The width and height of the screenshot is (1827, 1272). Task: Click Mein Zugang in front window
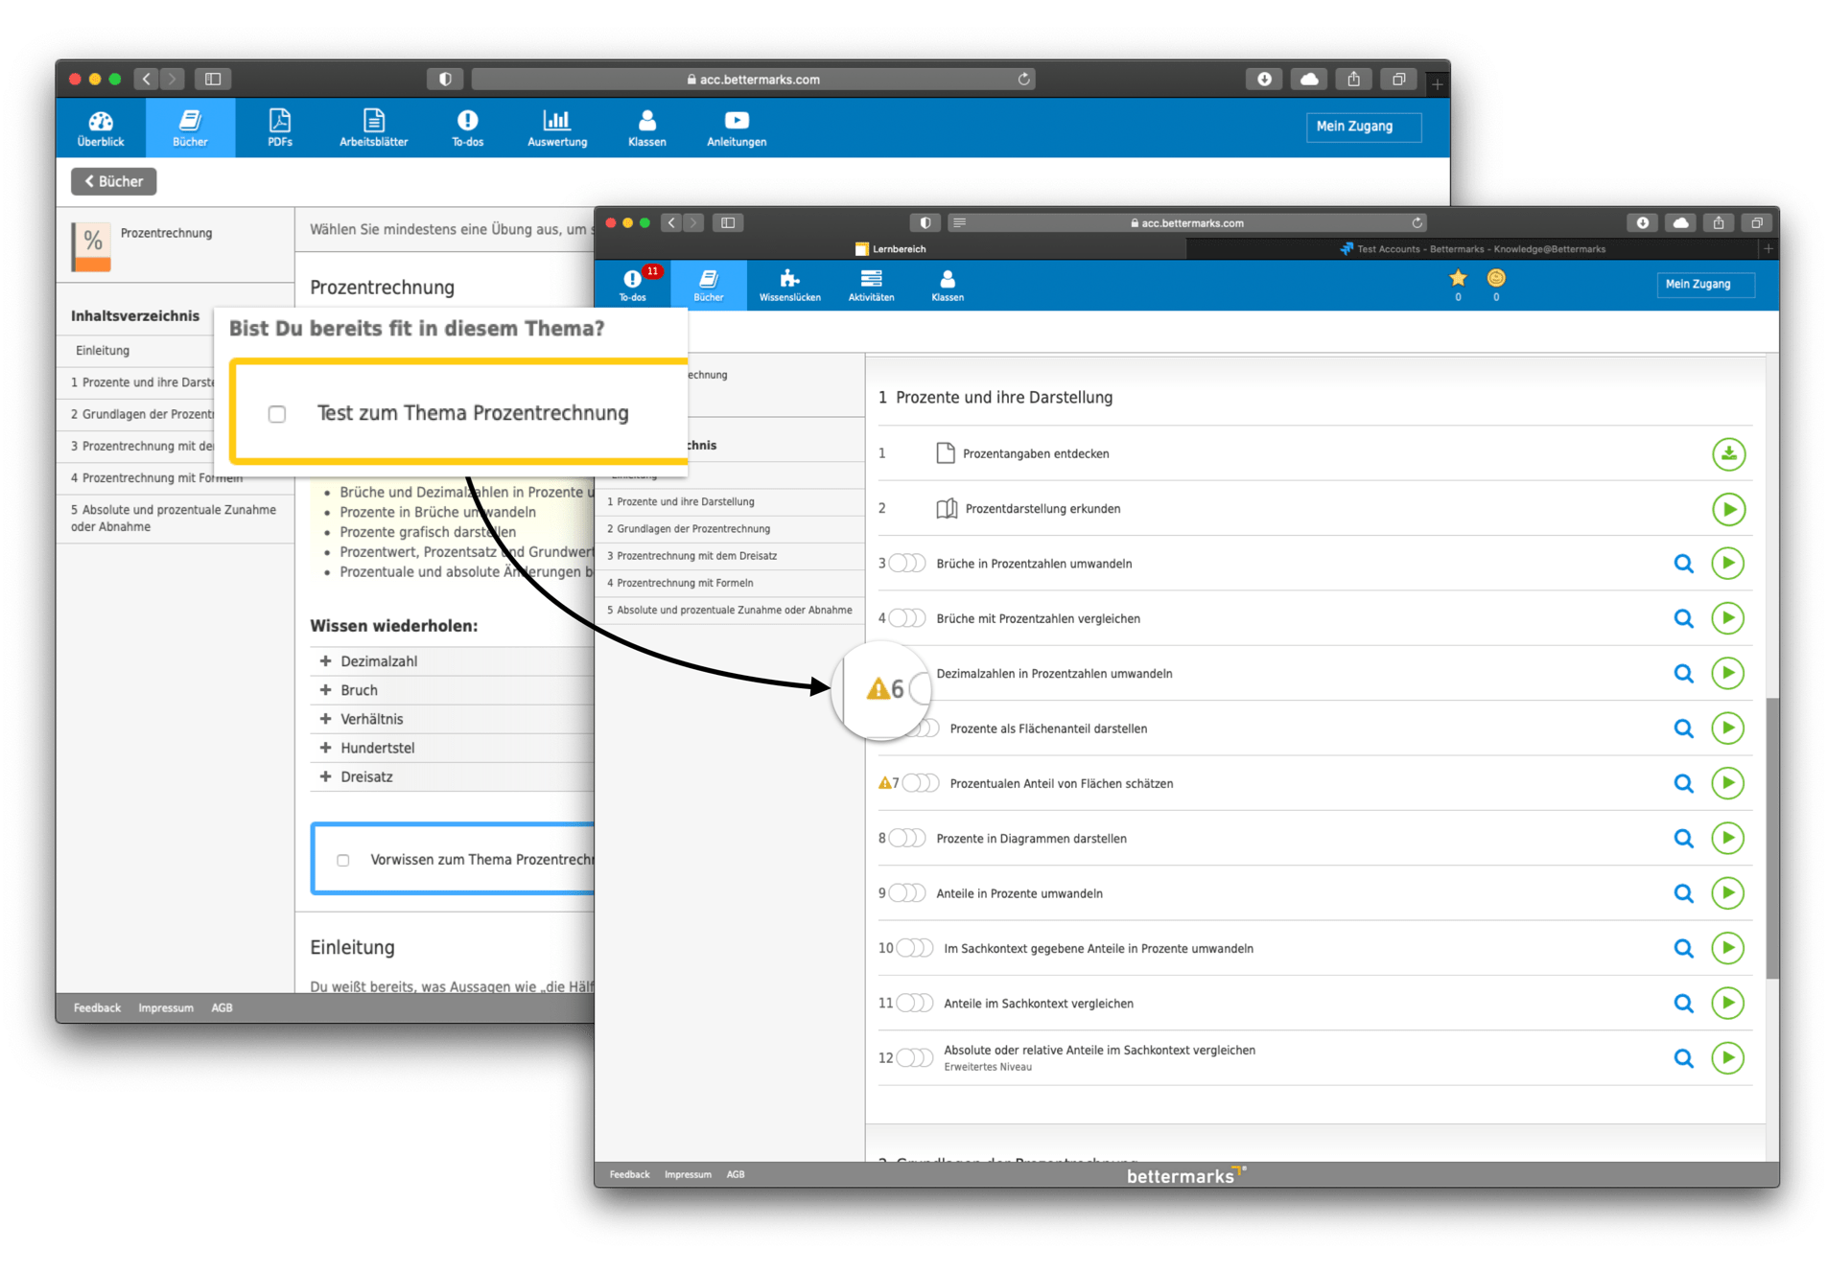[1705, 284]
